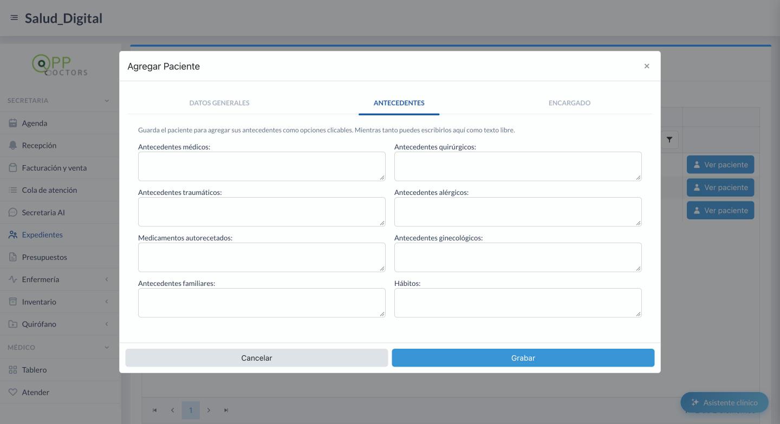Collapse the MÉDICO sidebar section

107,347
